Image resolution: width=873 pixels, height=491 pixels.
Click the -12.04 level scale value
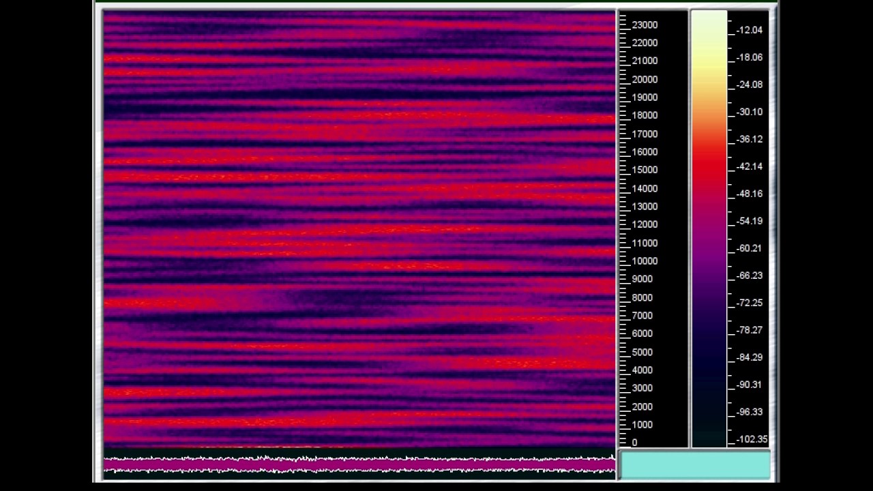click(750, 30)
